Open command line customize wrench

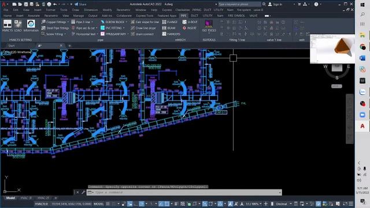[83, 192]
